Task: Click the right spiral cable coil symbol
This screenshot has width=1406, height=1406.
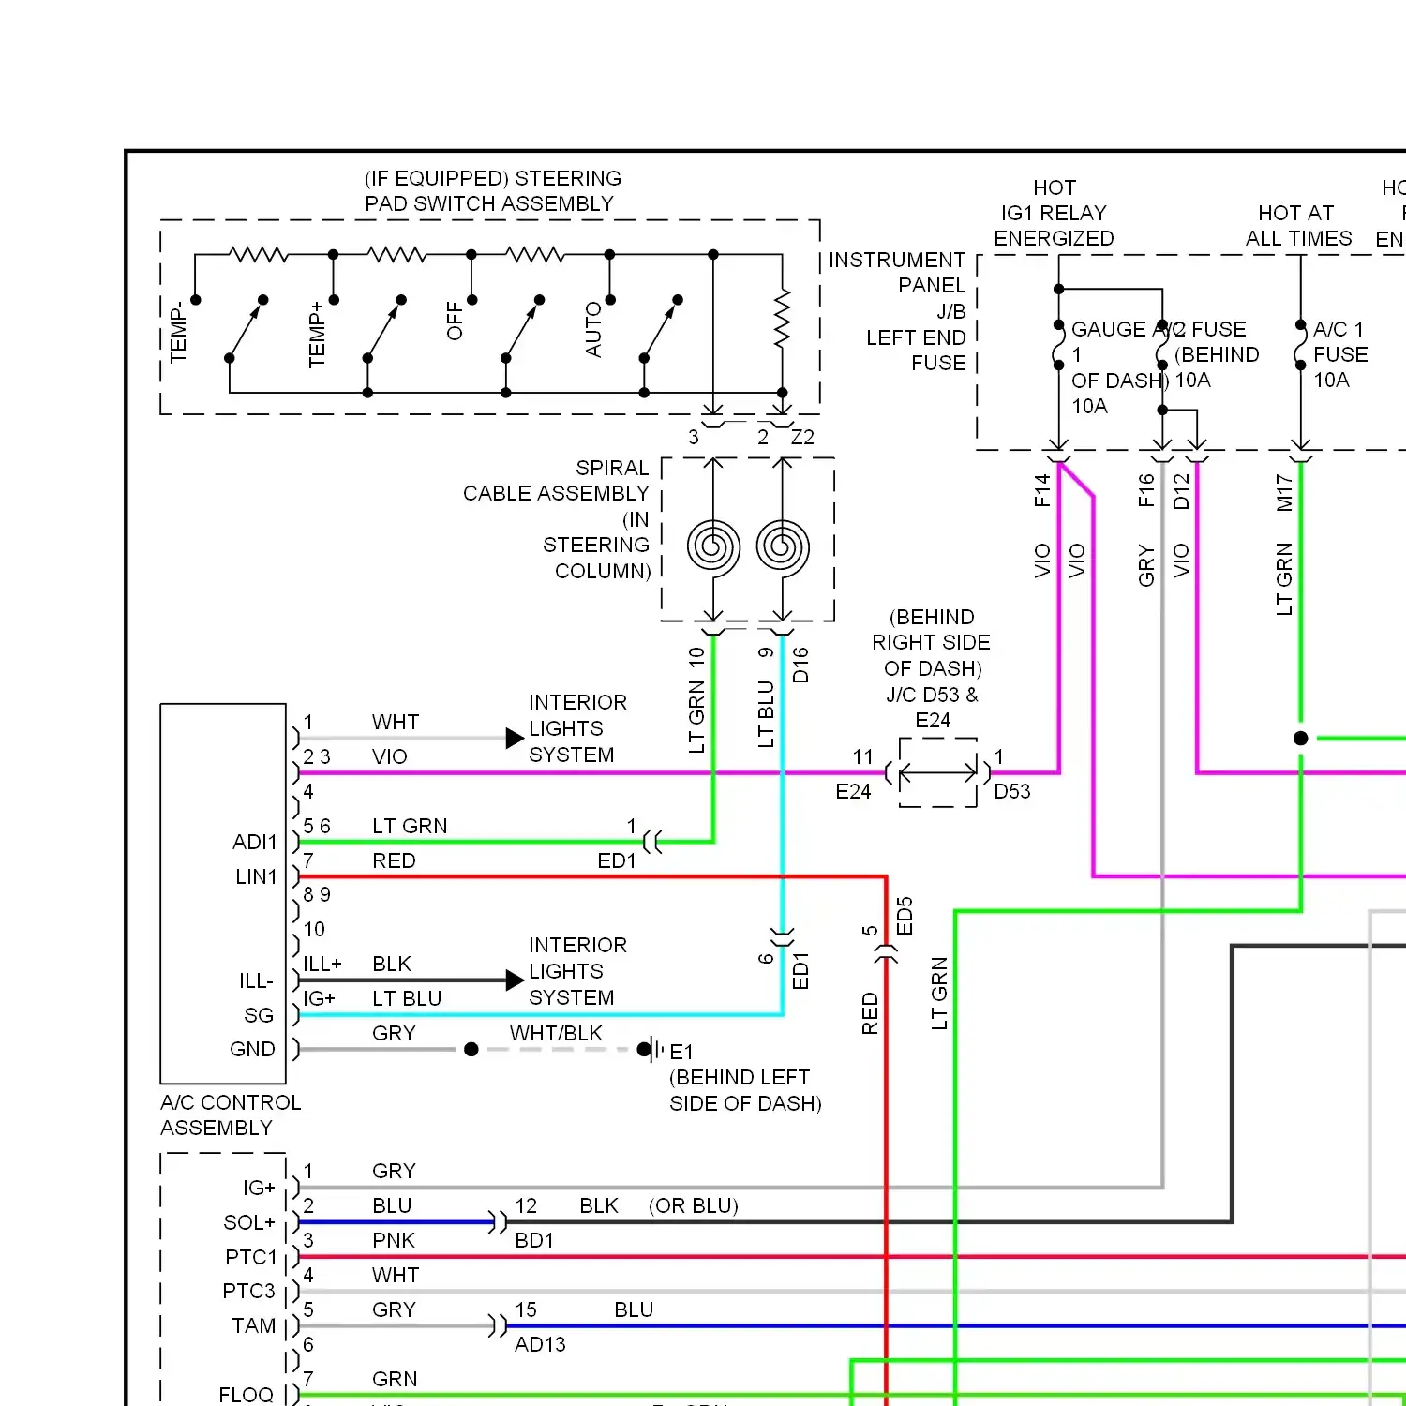Action: (783, 546)
